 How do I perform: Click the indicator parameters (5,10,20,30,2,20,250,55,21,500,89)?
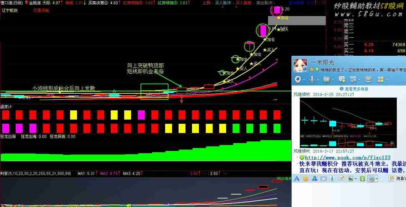[x=40, y=173]
